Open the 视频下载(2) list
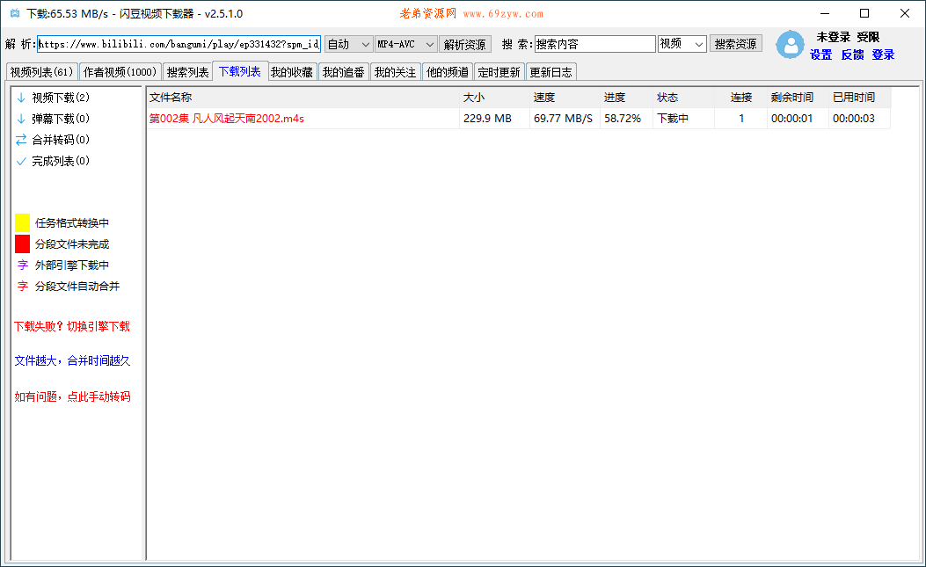 pos(61,98)
